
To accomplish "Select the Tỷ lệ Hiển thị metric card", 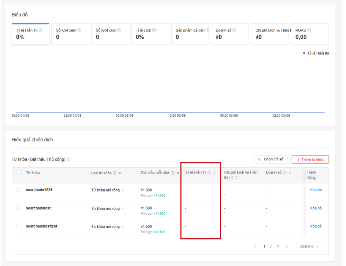I will [31, 34].
